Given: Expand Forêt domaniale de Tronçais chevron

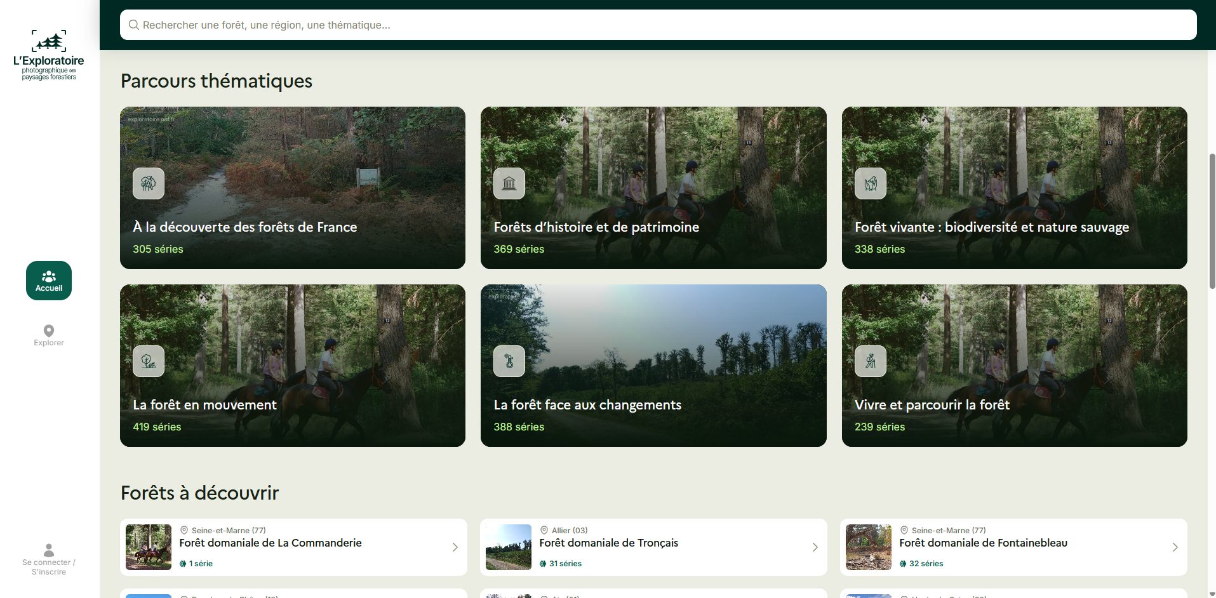Looking at the screenshot, I should [815, 547].
